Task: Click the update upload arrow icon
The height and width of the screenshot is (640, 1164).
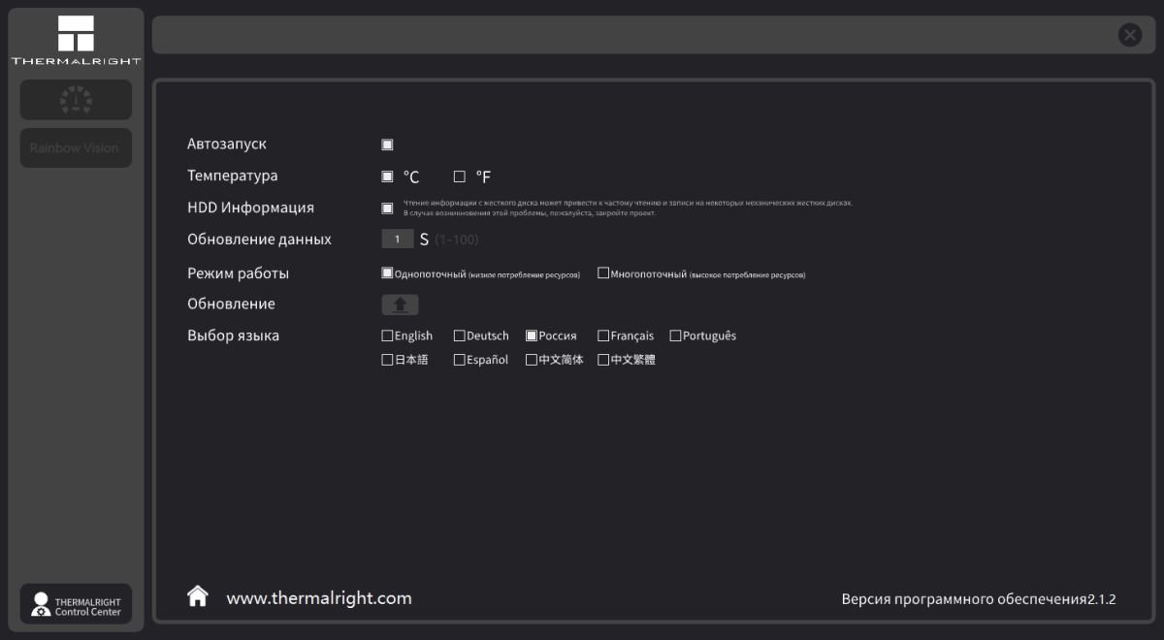Action: pyautogui.click(x=400, y=304)
